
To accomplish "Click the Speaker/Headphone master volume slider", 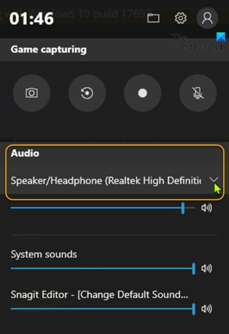I will (103, 208).
